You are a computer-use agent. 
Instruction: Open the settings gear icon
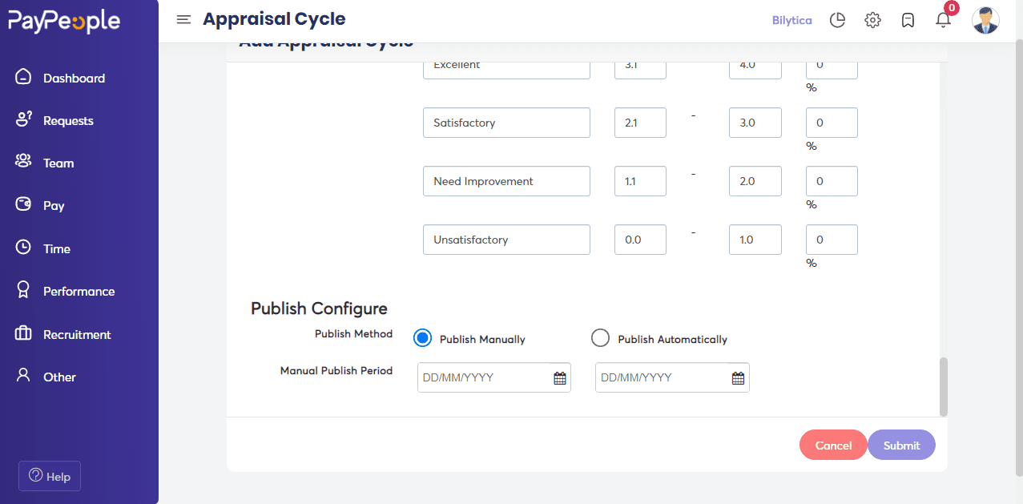pyautogui.click(x=872, y=20)
